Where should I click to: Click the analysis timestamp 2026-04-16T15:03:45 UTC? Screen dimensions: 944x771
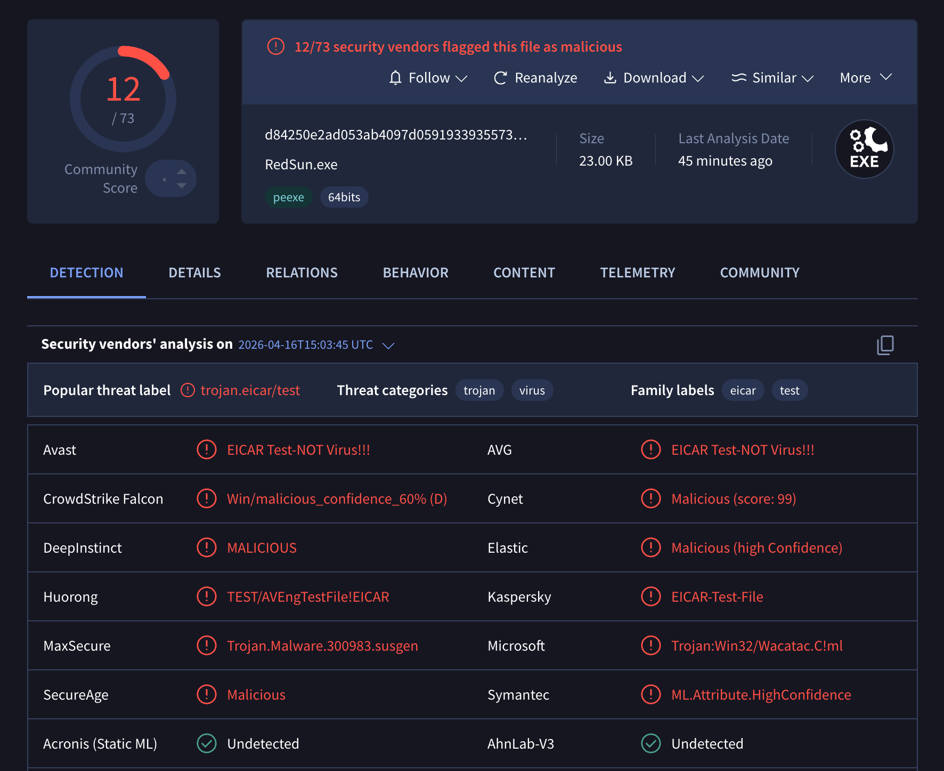(305, 345)
